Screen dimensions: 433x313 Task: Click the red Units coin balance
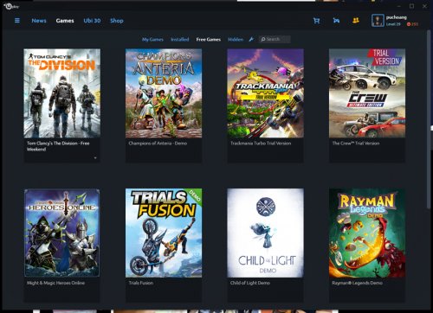pos(412,24)
